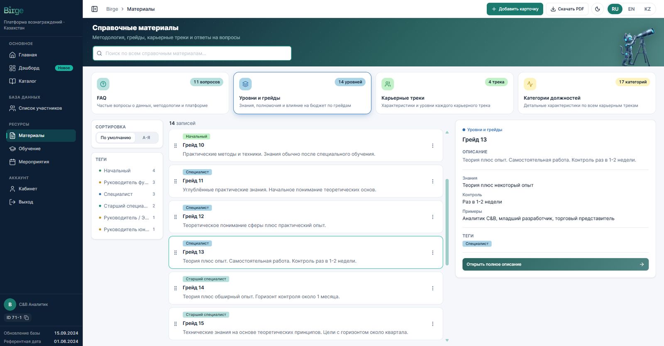The height and width of the screenshot is (346, 664).
Task: Open Список участников page
Action: coord(41,108)
